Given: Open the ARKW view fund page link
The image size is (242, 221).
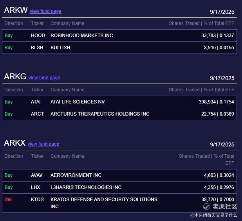Looking at the screenshot, I should 45,11.
